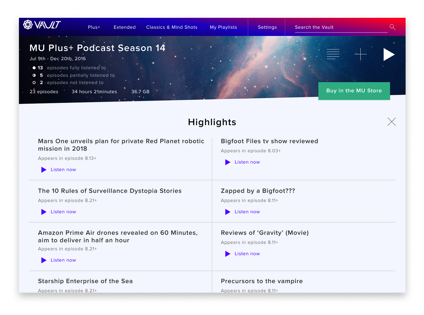Play icon for Reviews of Gravity

(x=228, y=254)
